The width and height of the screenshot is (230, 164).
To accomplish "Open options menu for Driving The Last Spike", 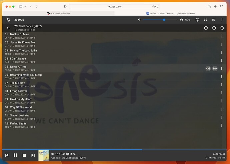I will point(222,52).
